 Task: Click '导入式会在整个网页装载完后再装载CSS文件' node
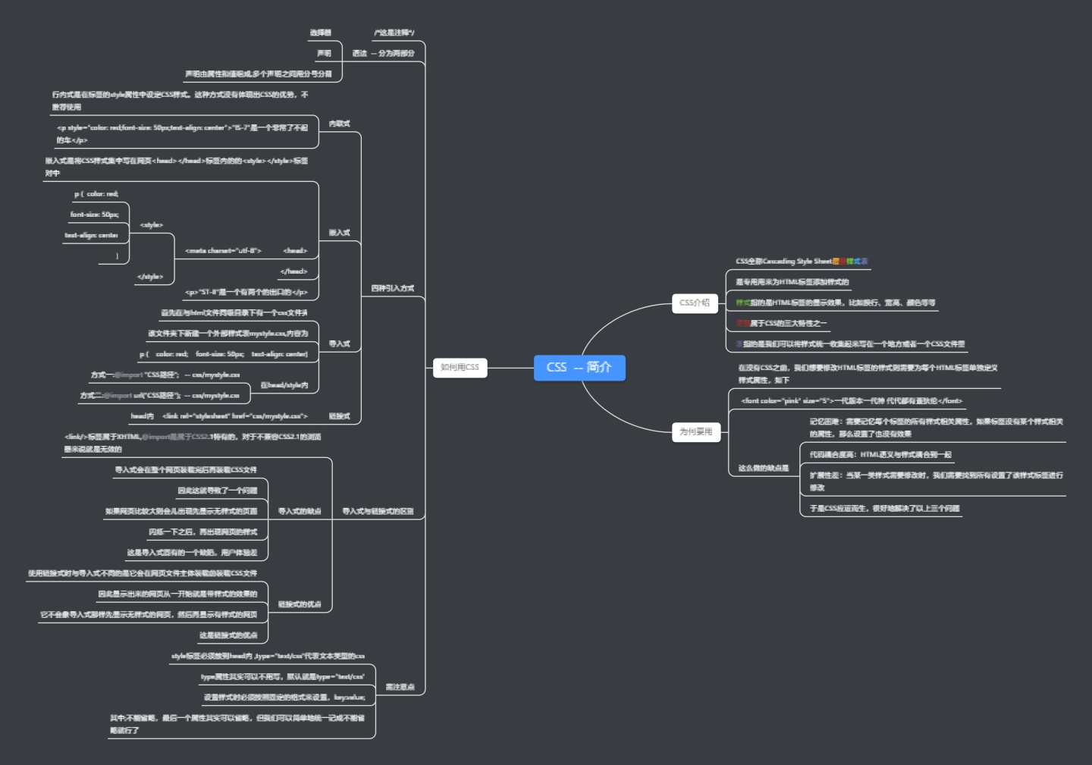(x=186, y=470)
